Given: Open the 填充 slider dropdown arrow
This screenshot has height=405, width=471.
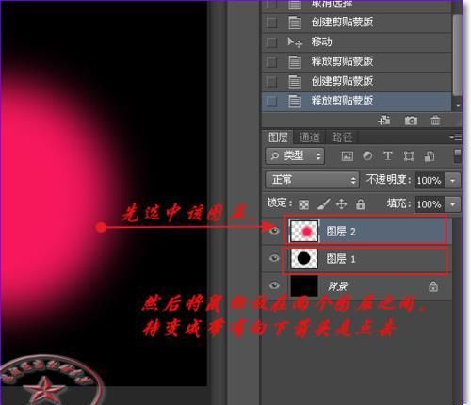Looking at the screenshot, I should click(x=453, y=204).
